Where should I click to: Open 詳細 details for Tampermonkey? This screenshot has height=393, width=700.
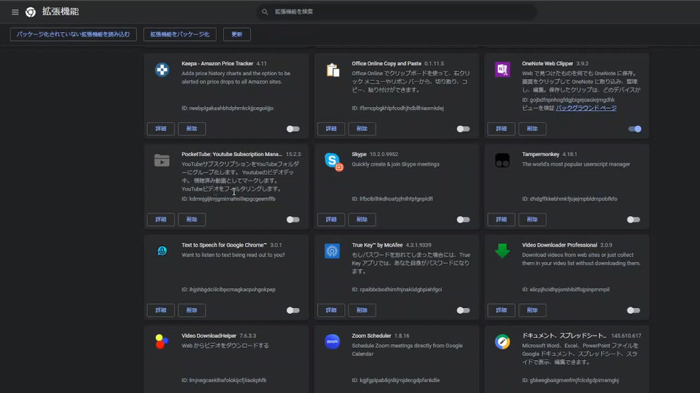(x=501, y=220)
